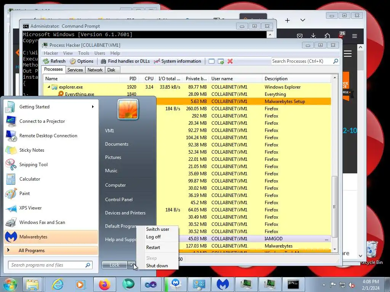Screen dimensions: 390x292
Task: Sort by the User name column header
Action: 235,79
